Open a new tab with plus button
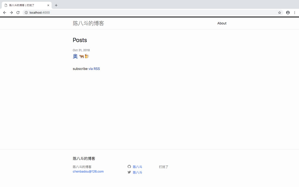299x187 pixels. pyautogui.click(x=56, y=5)
